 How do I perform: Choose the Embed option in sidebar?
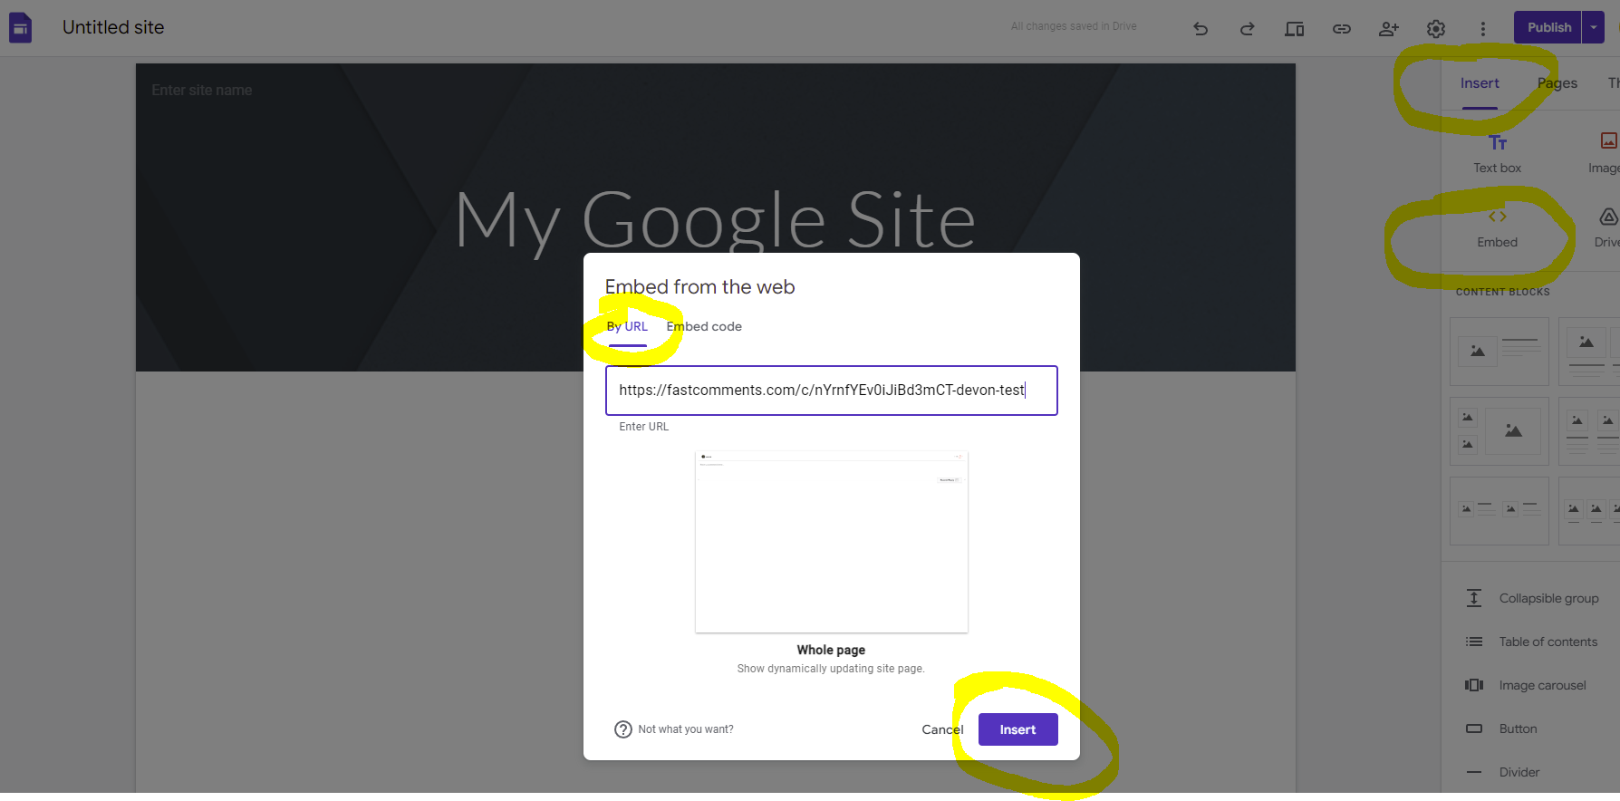[x=1497, y=228]
